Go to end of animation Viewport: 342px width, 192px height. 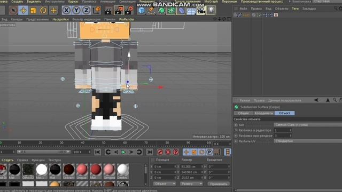(150, 152)
